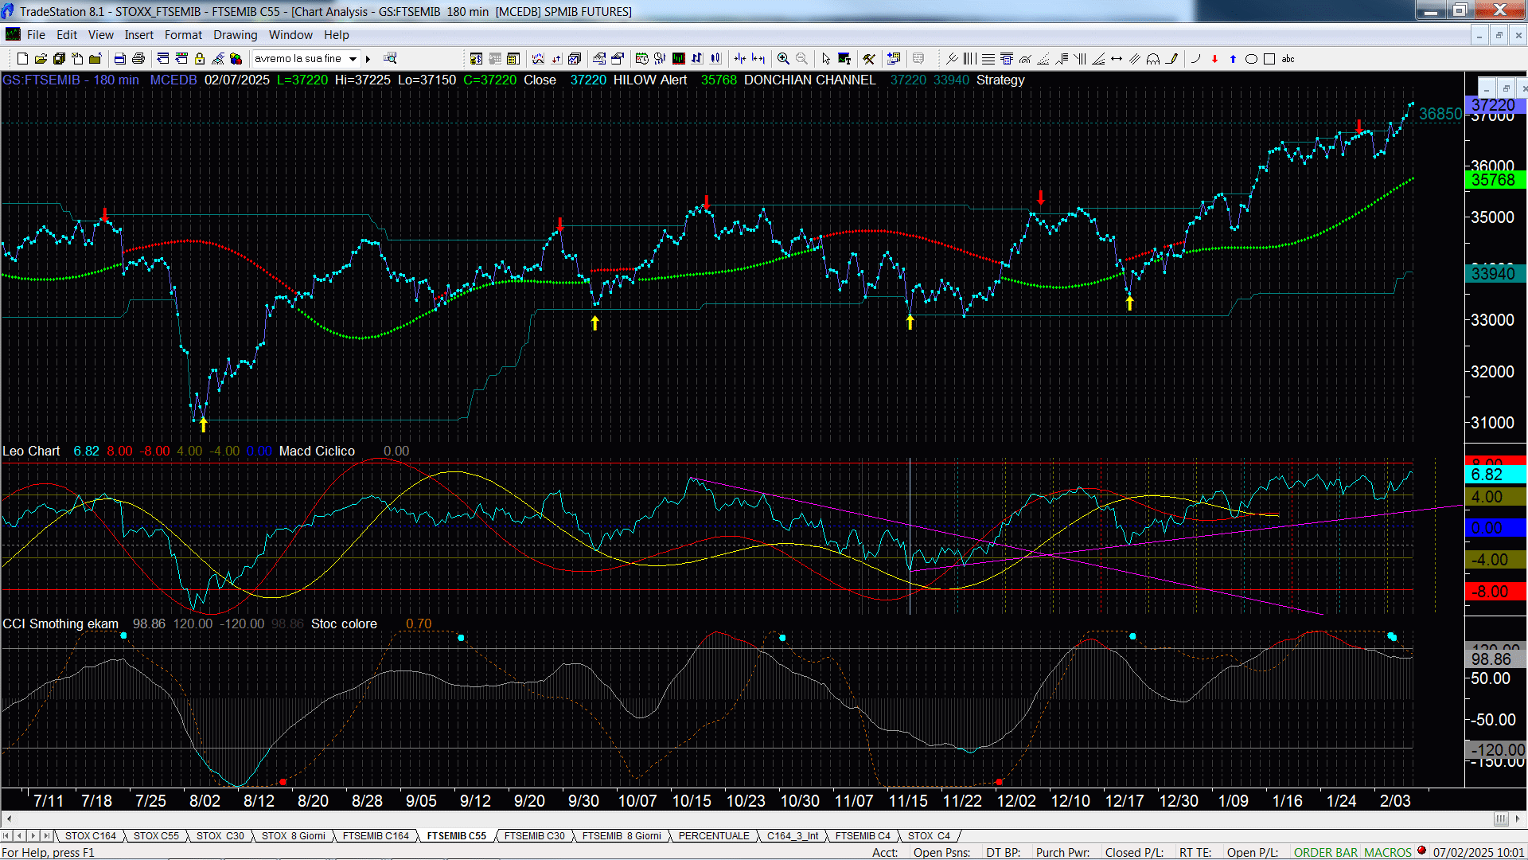Open the Window menu

coord(290,35)
